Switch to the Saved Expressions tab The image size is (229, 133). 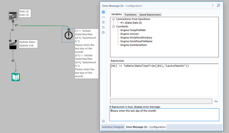pyautogui.click(x=150, y=15)
